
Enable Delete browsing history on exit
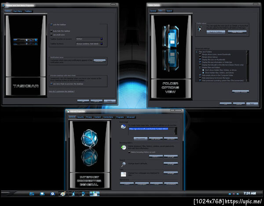pyautogui.click(x=129, y=152)
